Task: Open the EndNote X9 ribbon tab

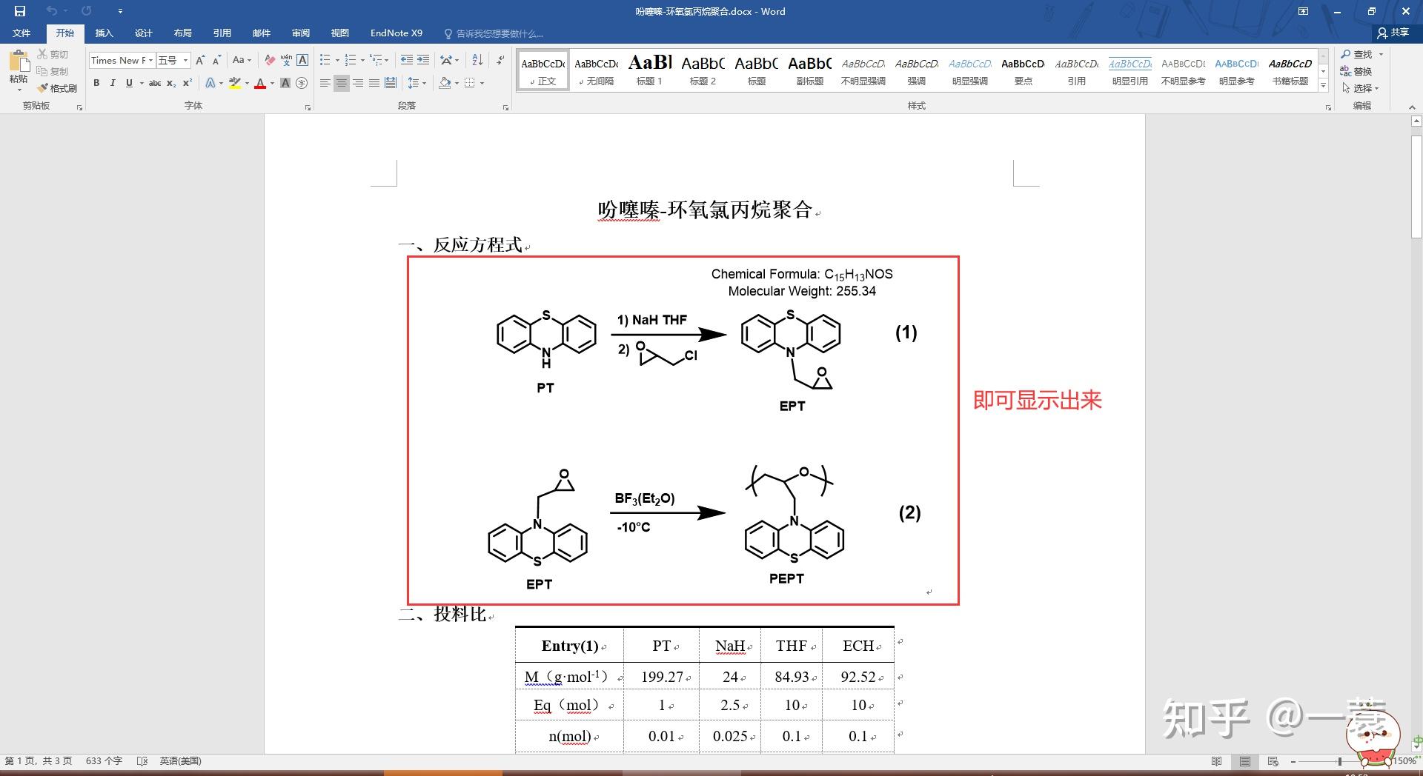Action: pyautogui.click(x=396, y=33)
